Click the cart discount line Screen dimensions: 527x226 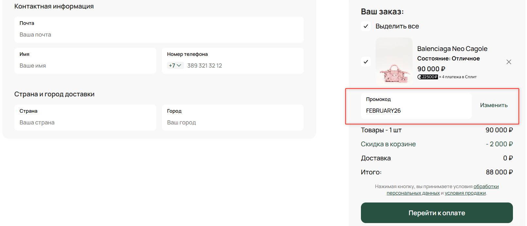pos(388,144)
